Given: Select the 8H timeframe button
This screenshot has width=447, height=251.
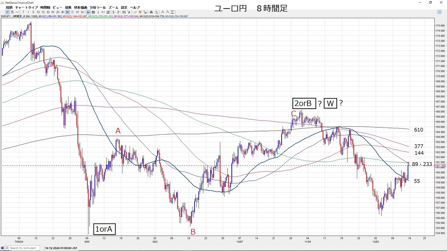Looking at the screenshot, I should 67,12.
